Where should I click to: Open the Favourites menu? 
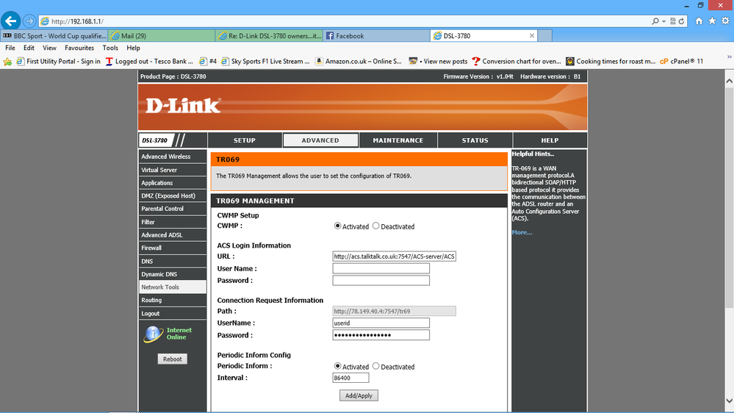coord(79,48)
